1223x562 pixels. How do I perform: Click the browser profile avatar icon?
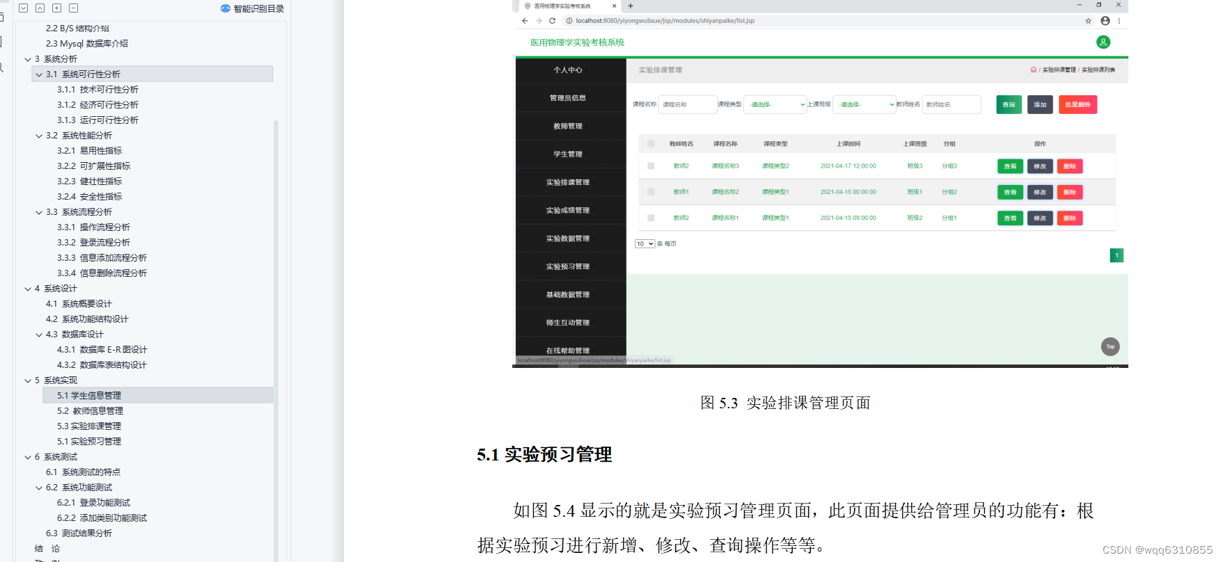pos(1105,21)
